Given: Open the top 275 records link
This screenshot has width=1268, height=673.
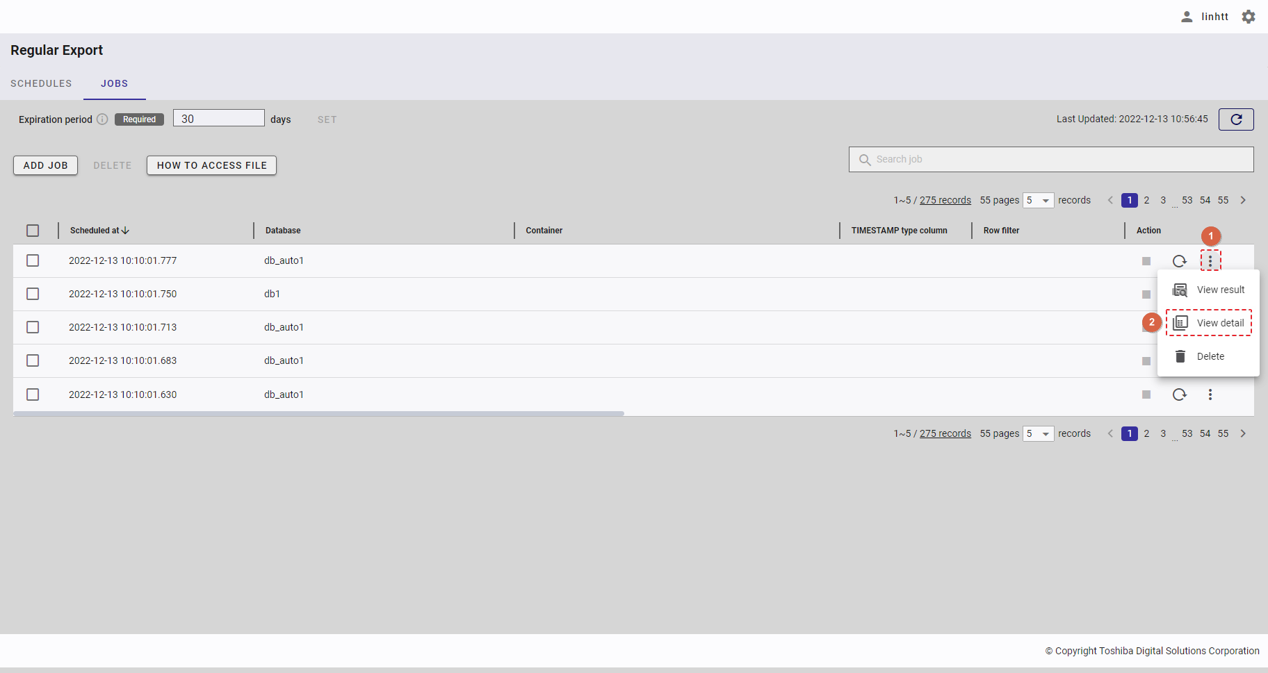Looking at the screenshot, I should pos(945,200).
